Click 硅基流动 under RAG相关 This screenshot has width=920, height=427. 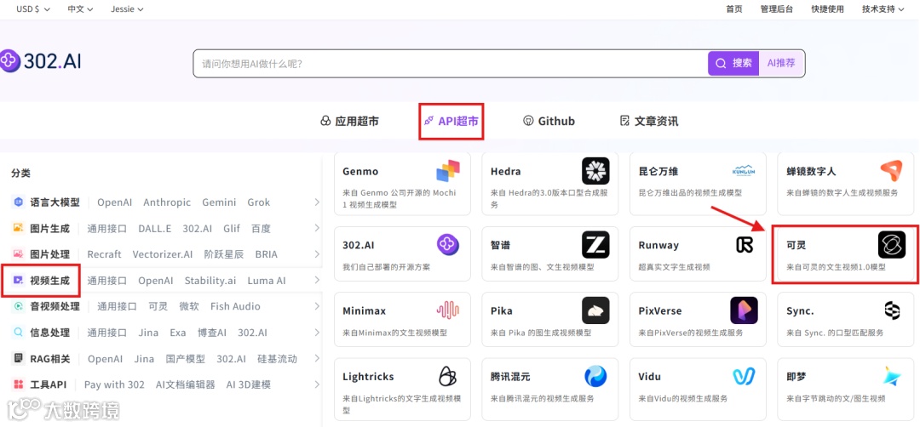pyautogui.click(x=278, y=358)
